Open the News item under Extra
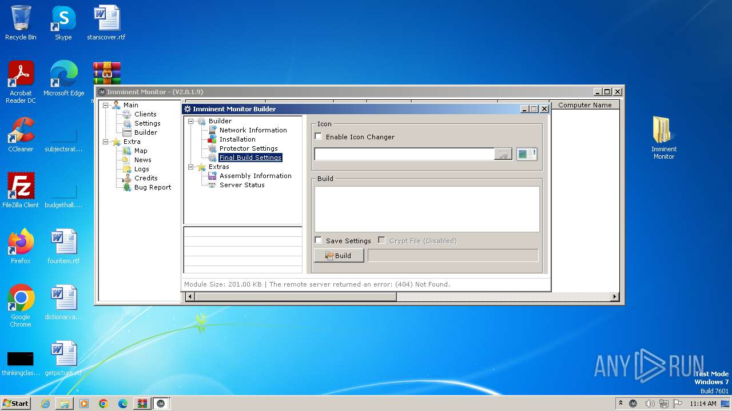 coord(142,160)
